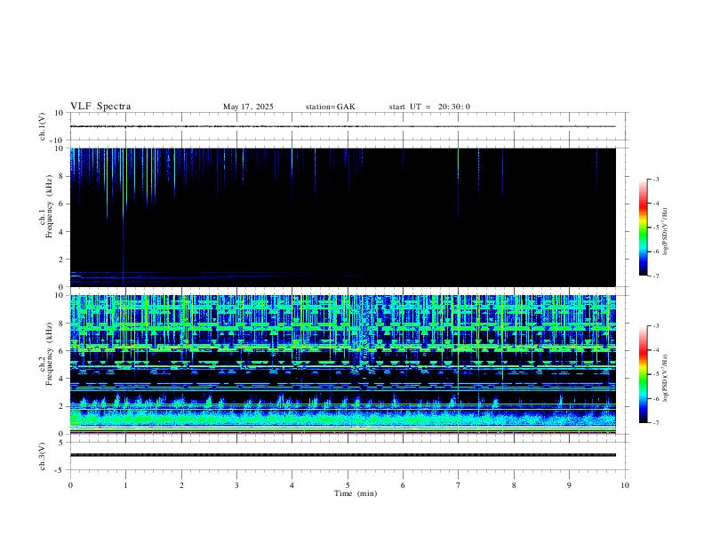
Task: Click the 'VLF Spectra' title text
Action: click(100, 107)
